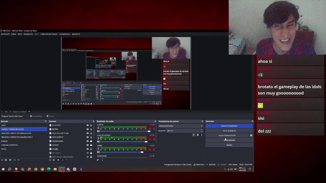Move scene up in Escenas list
The image size is (326, 183).
pyautogui.click(x=15, y=160)
